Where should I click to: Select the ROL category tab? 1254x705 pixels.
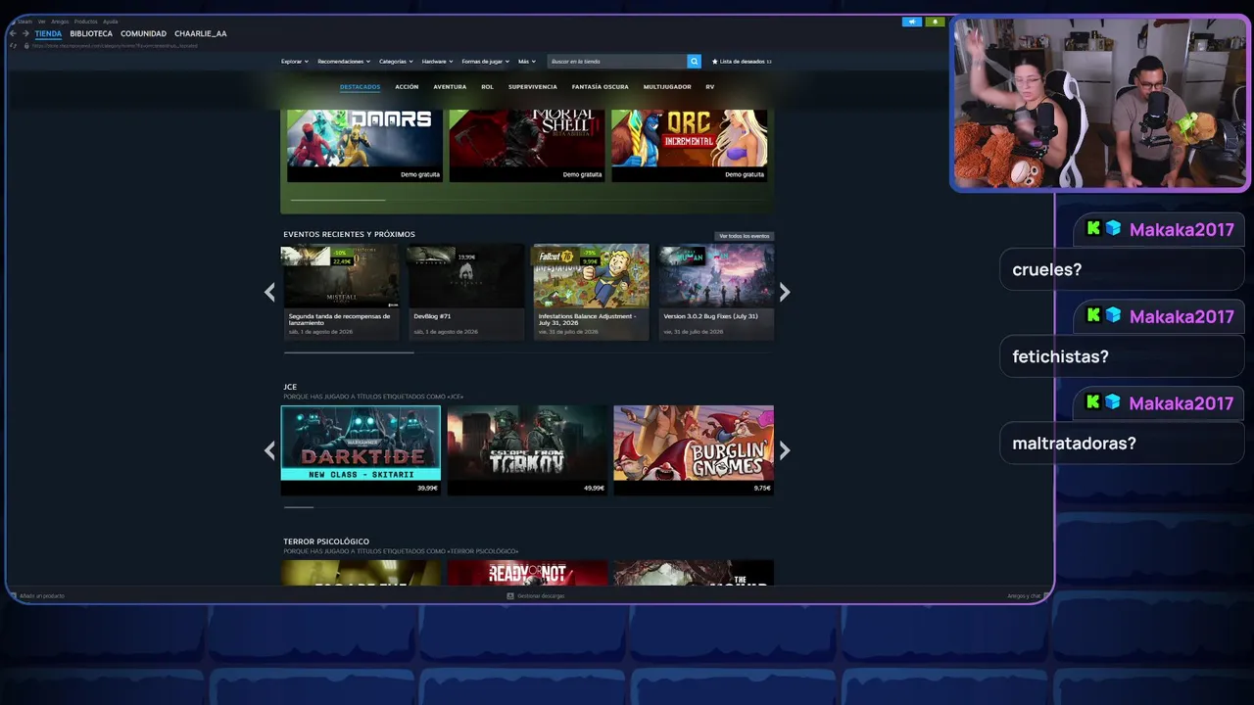click(x=487, y=87)
